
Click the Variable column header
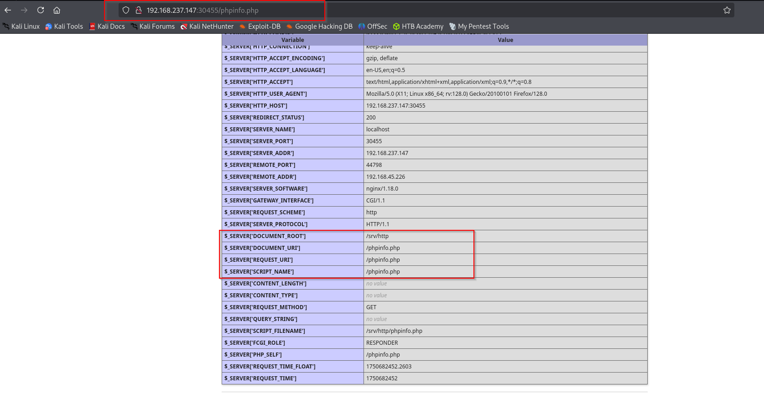click(x=293, y=40)
